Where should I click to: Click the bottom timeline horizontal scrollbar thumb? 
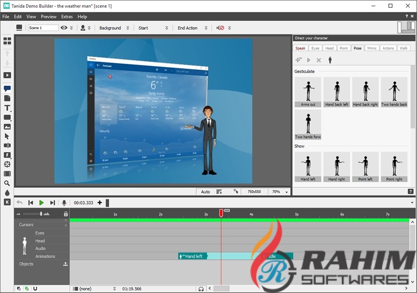[x=222, y=288]
